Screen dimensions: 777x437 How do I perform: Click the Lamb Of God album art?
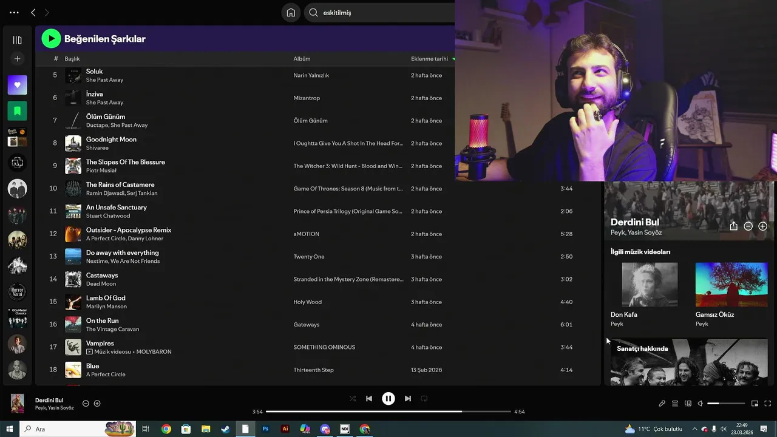click(73, 302)
